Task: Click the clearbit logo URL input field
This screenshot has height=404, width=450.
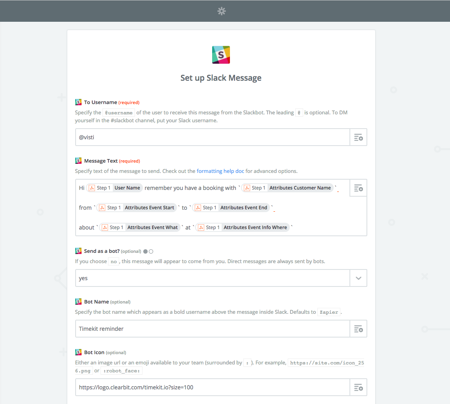Action: coord(213,387)
